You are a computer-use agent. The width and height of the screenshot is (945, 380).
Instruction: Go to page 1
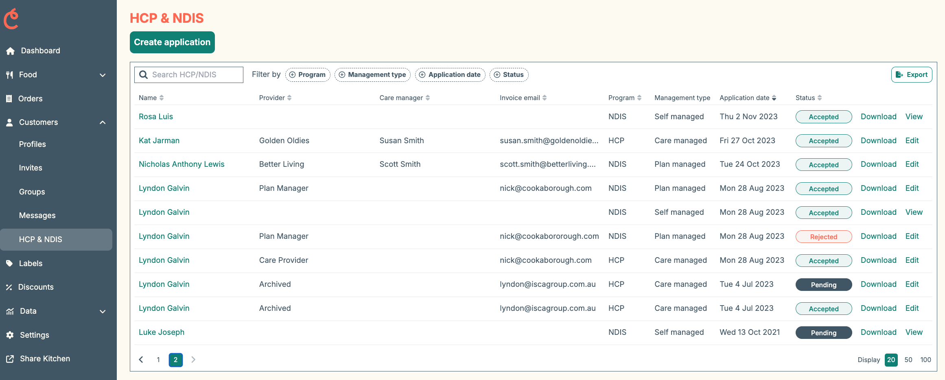pyautogui.click(x=158, y=360)
